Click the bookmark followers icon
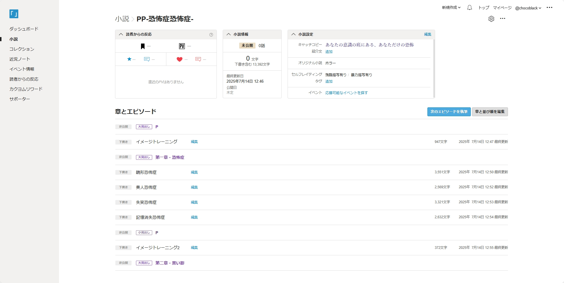The width and height of the screenshot is (564, 283). pyautogui.click(x=143, y=46)
